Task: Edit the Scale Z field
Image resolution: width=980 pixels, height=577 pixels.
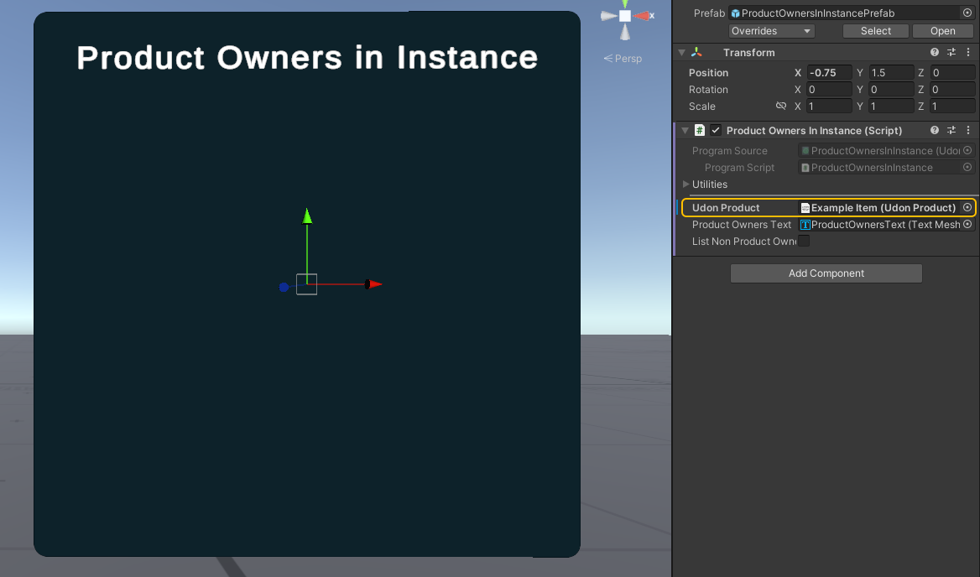Action: click(x=951, y=107)
